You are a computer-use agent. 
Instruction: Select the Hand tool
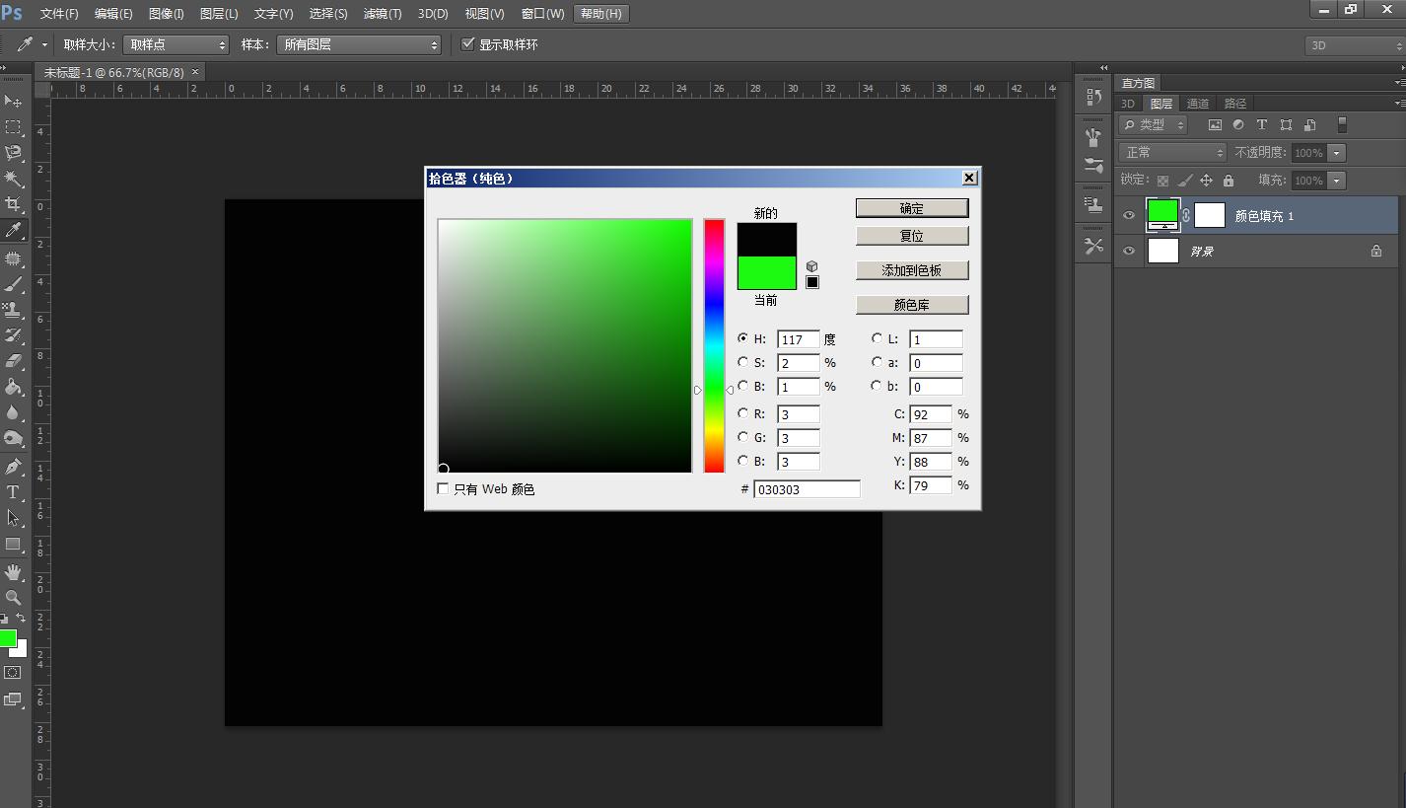[x=13, y=572]
